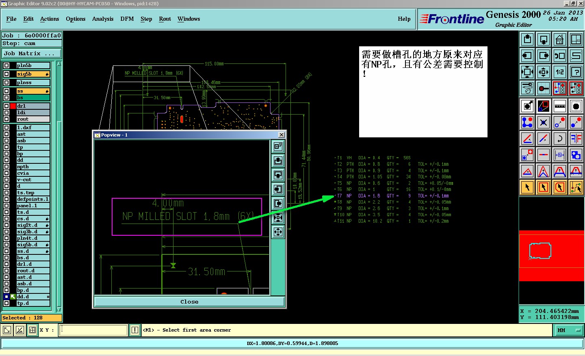Click the wrench and palette settings icon

tap(527, 88)
